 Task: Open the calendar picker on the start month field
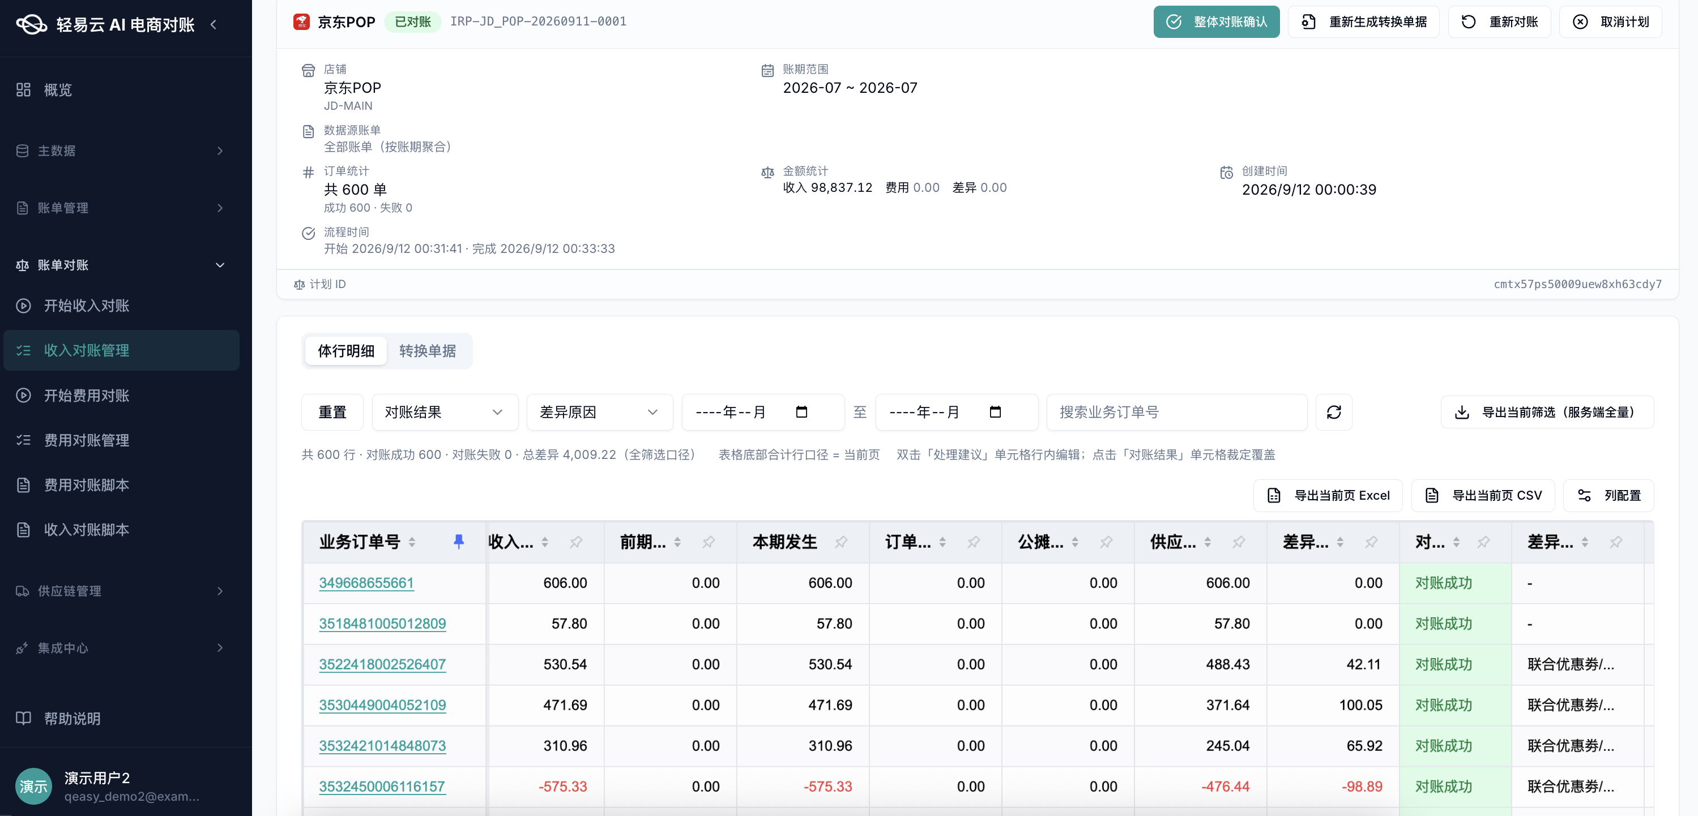pyautogui.click(x=801, y=411)
